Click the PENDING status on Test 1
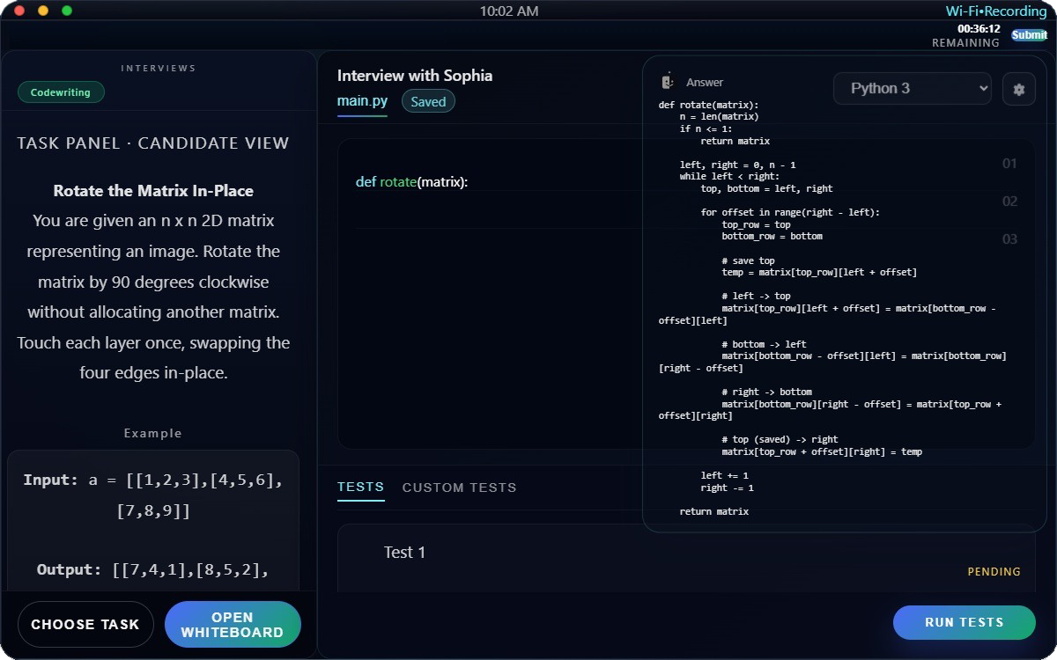1057x660 pixels. pos(994,571)
